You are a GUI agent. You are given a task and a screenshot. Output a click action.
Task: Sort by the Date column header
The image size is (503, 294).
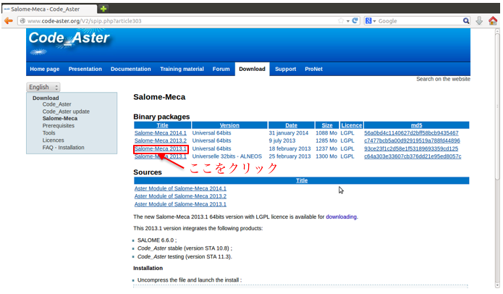point(291,125)
